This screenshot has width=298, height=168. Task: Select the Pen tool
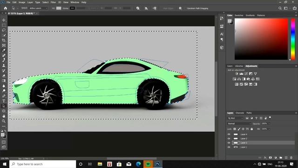pos(4,96)
